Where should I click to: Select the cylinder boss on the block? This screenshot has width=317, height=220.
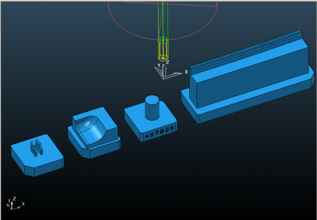click(x=152, y=108)
